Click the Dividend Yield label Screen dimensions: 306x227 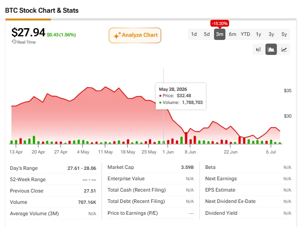(221, 213)
